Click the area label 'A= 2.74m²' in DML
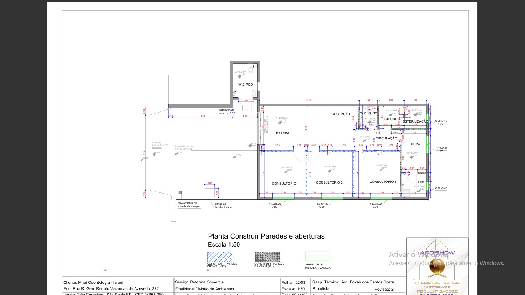The width and height of the screenshot is (525, 295). pos(419,186)
